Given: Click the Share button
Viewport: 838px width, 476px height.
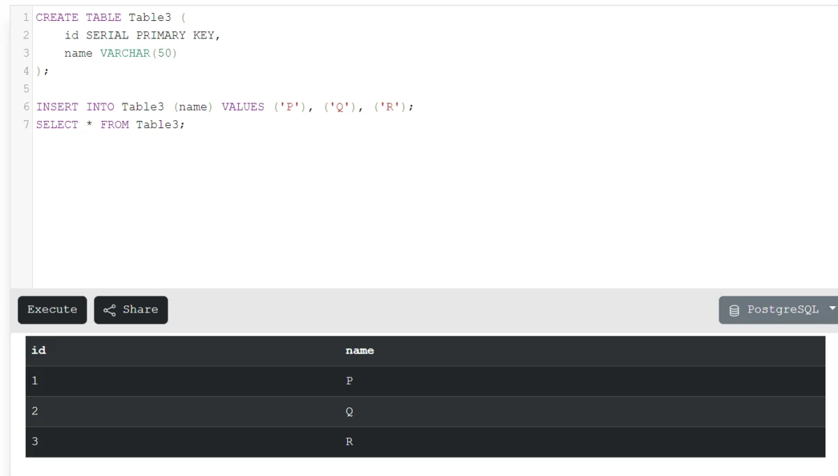Looking at the screenshot, I should (x=131, y=310).
